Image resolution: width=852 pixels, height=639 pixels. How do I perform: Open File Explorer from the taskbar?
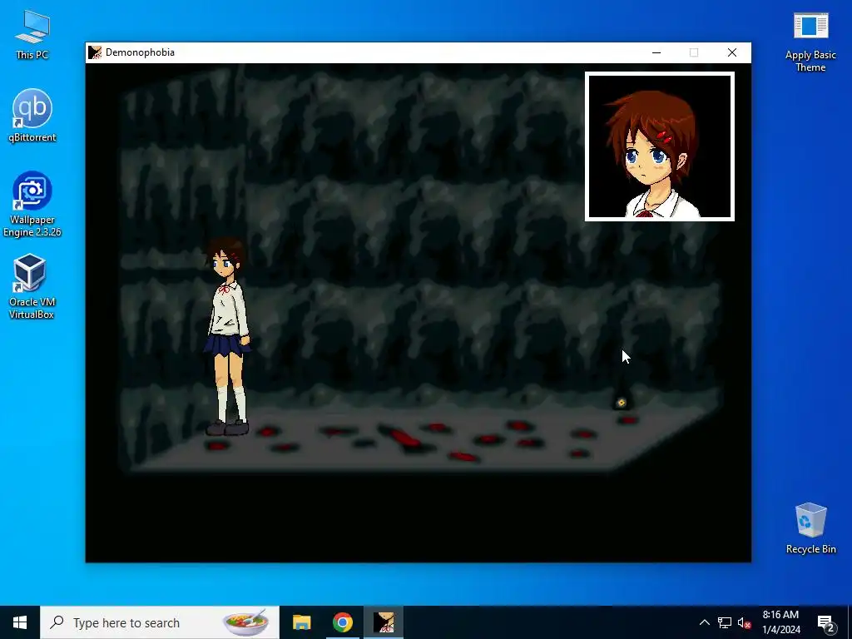tap(301, 622)
